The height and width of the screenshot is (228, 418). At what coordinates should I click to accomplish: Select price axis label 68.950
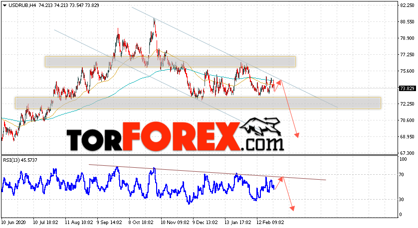point(408,137)
